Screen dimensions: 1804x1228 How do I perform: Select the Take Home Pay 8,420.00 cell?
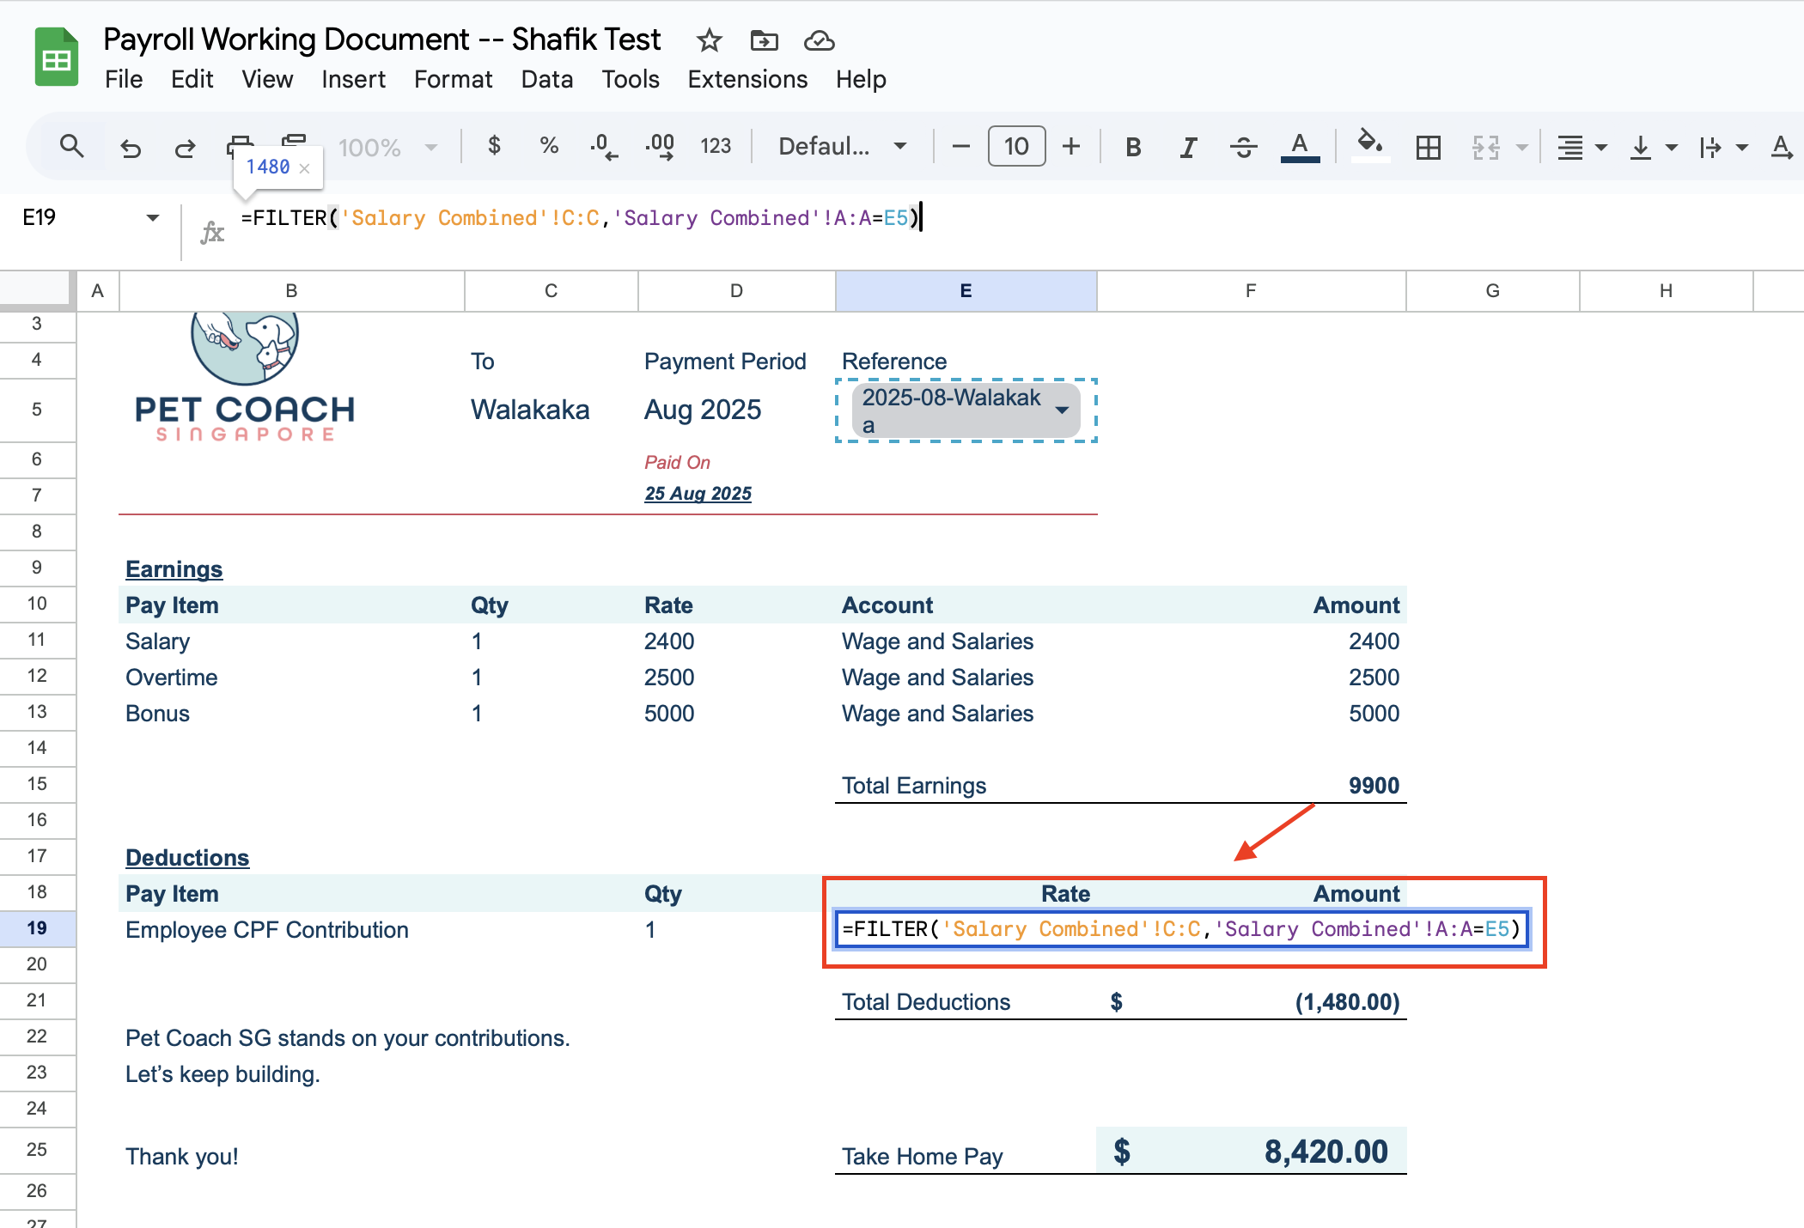1251,1151
